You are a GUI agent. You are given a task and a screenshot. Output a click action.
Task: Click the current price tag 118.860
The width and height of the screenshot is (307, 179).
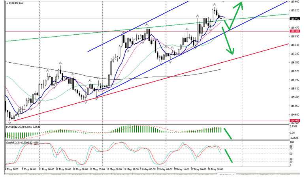click(295, 19)
